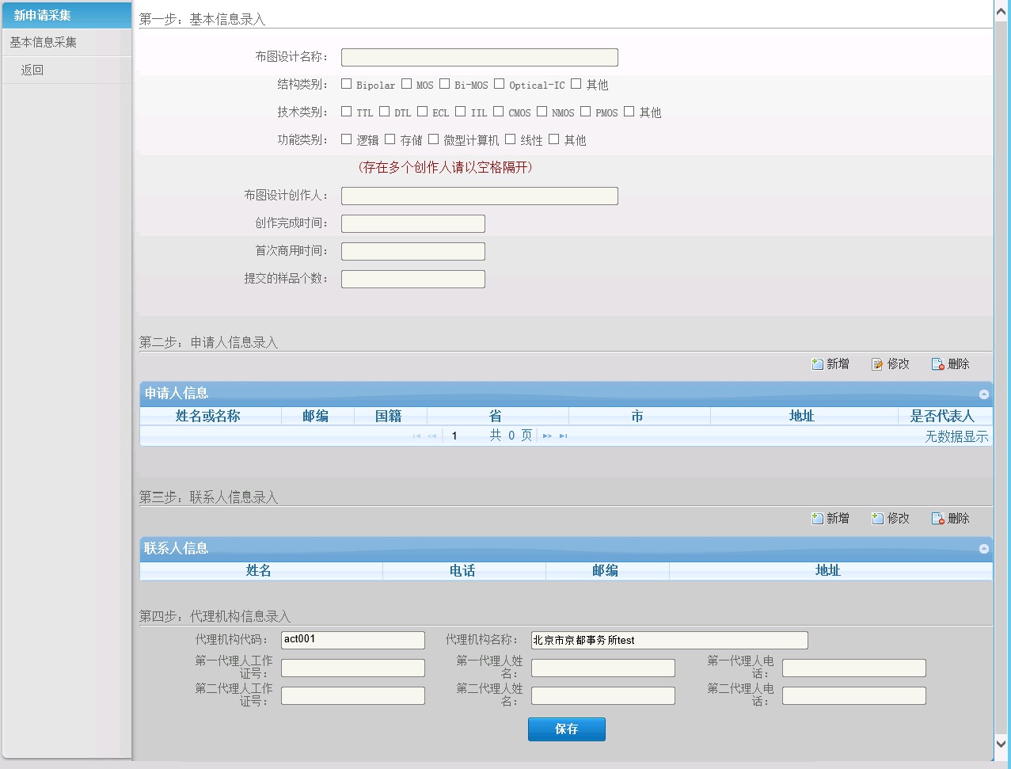The width and height of the screenshot is (1011, 769).
Task: Click the 新增 icon in contact section
Action: (x=818, y=519)
